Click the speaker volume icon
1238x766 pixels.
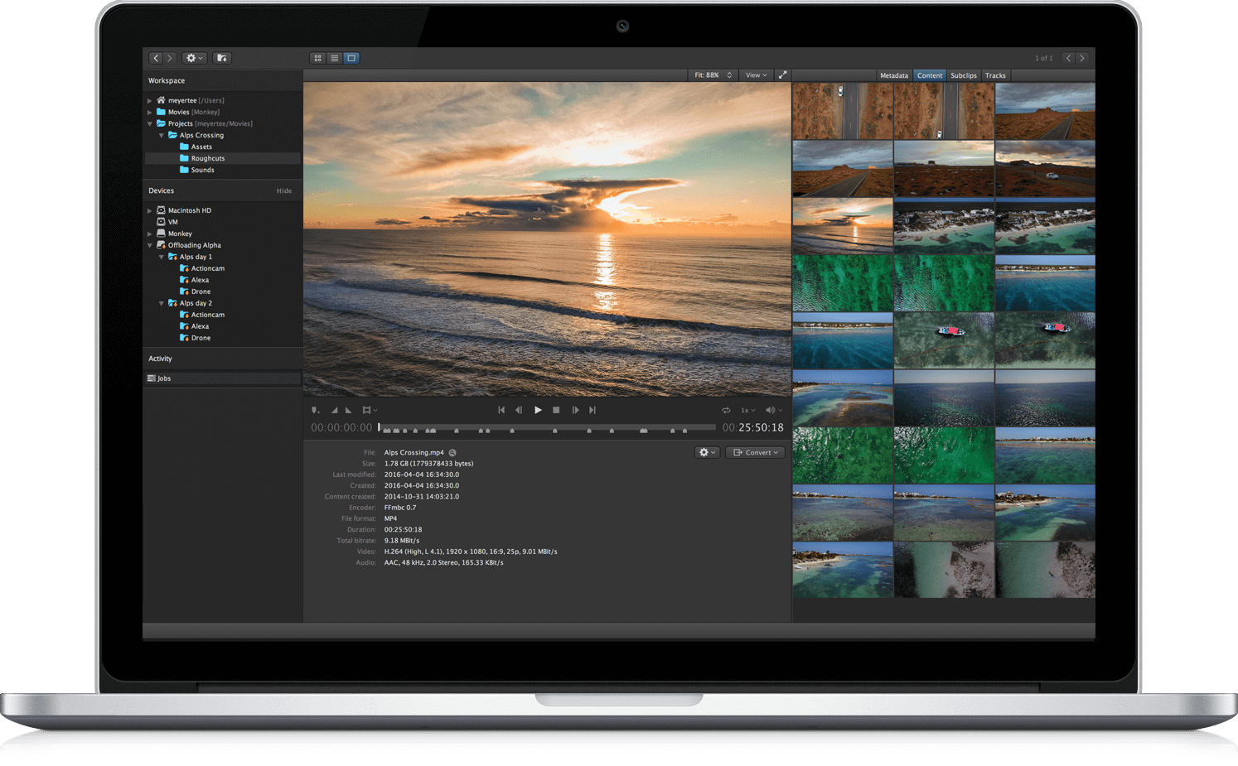click(771, 410)
